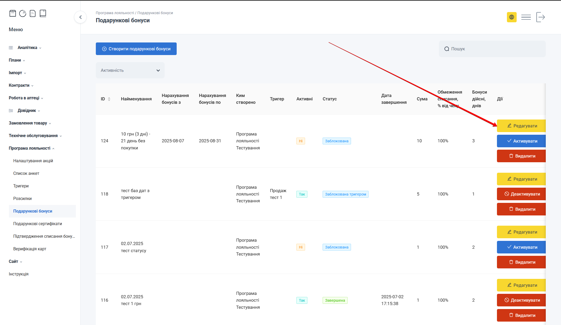Click Створити подарункові бонуси button
561x325 pixels.
(136, 49)
